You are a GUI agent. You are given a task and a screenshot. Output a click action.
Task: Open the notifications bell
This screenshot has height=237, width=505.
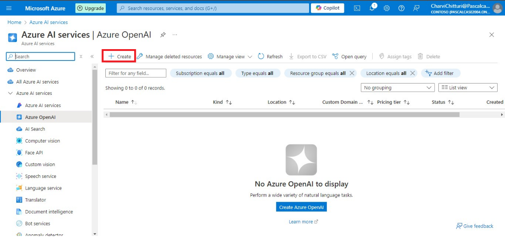click(x=372, y=8)
